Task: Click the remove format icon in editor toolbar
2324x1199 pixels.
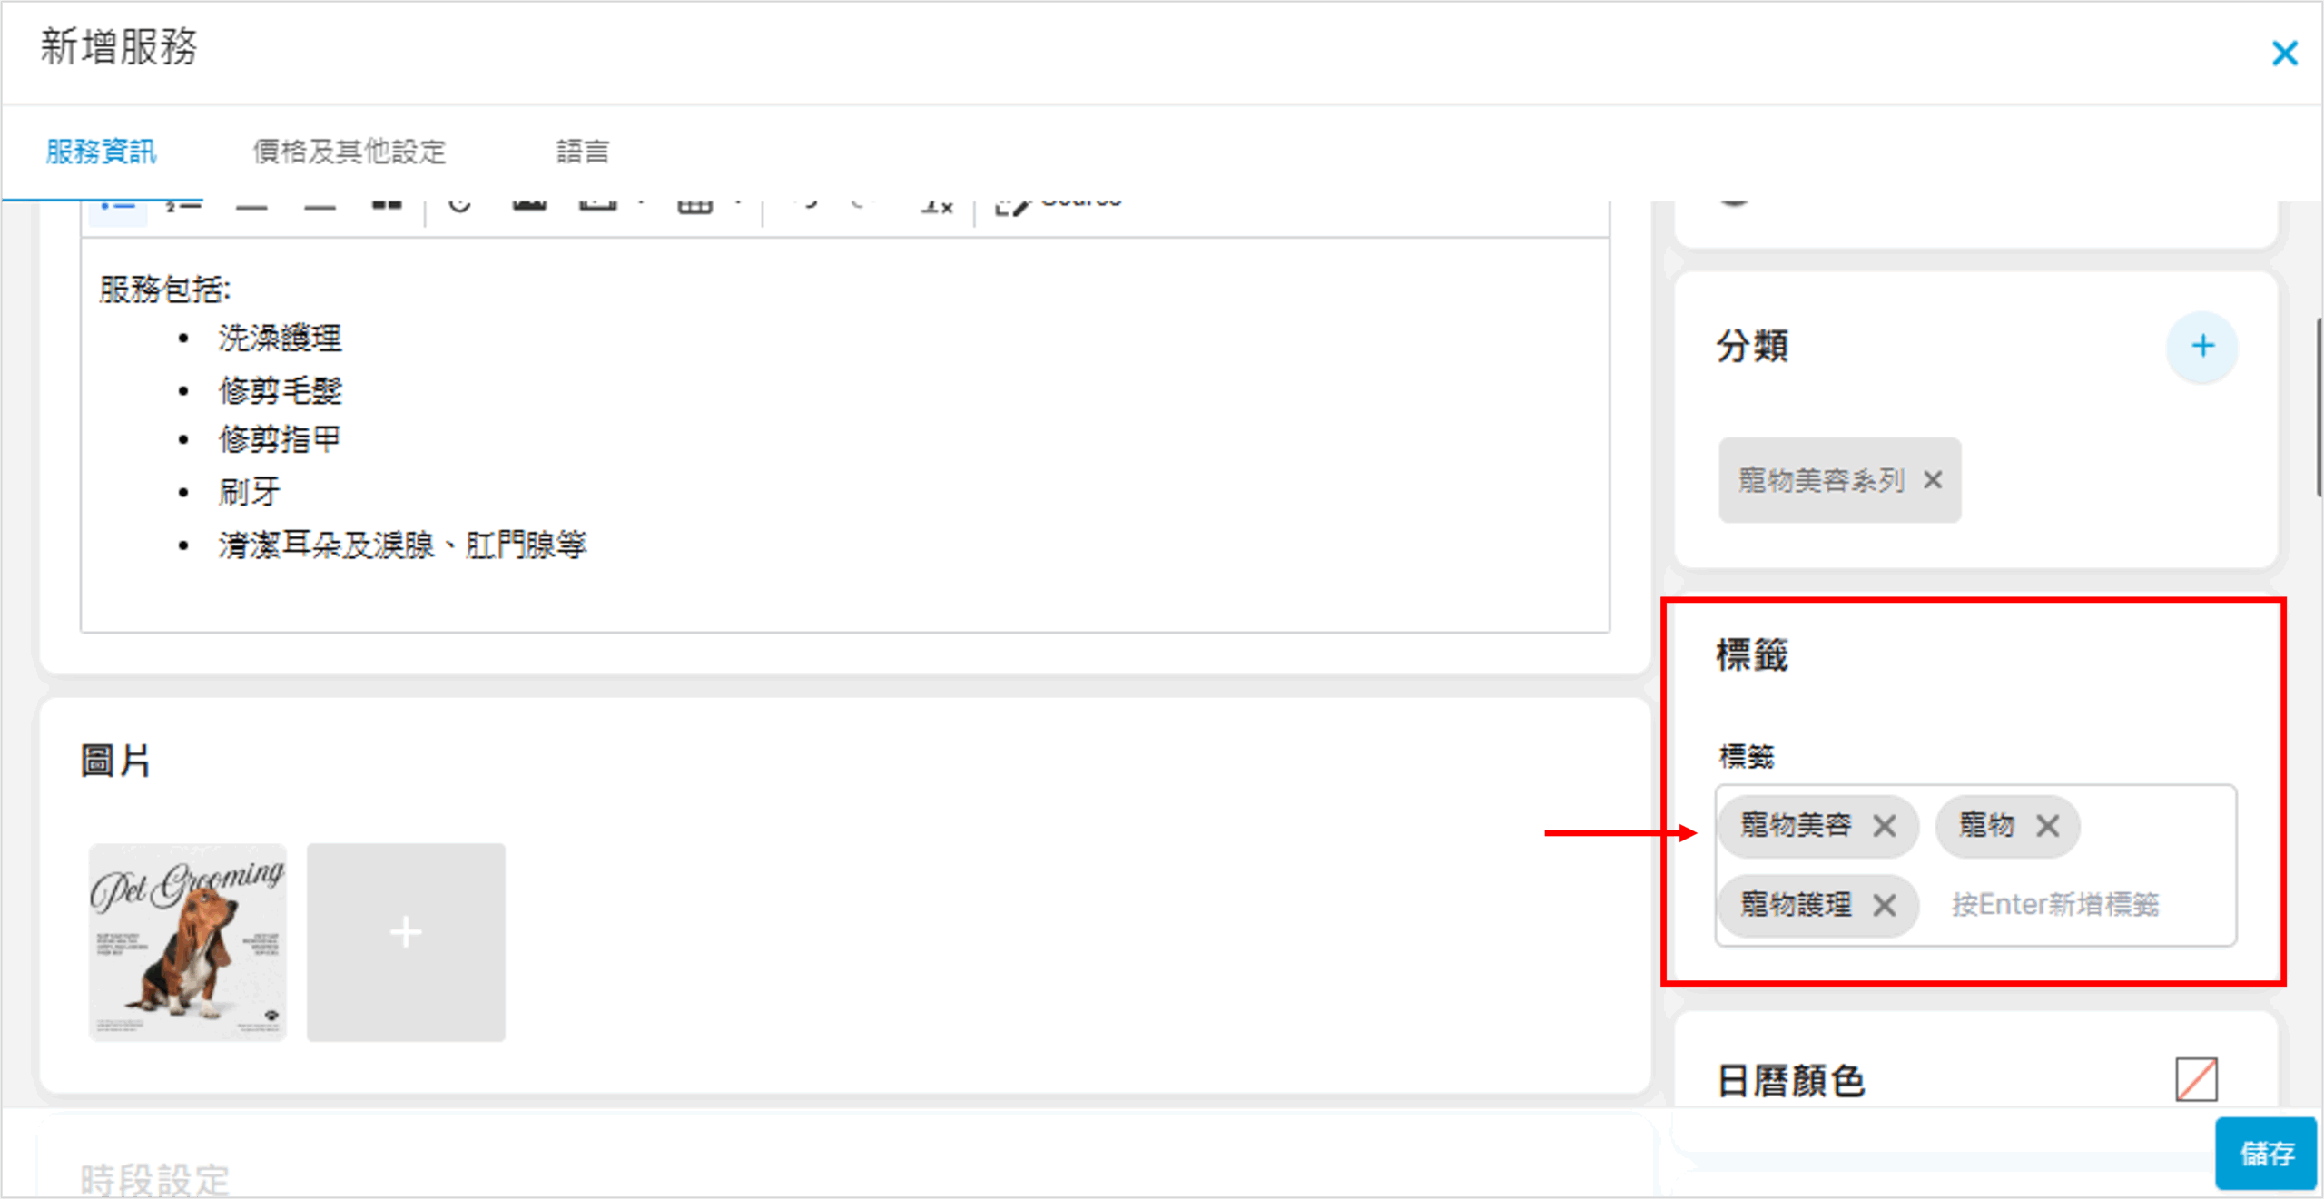Action: click(x=936, y=209)
